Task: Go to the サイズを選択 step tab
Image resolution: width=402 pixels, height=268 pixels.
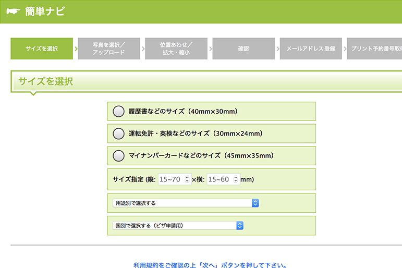Action: coord(42,48)
